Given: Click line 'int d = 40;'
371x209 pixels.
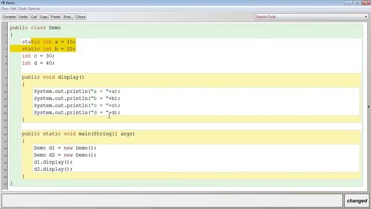Looking at the screenshot, I should tap(38, 63).
